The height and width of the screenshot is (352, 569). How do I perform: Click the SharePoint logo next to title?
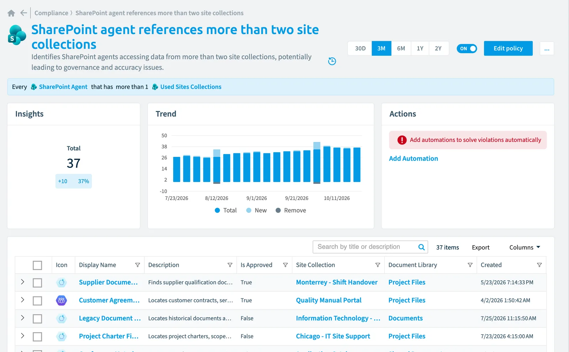(x=17, y=35)
